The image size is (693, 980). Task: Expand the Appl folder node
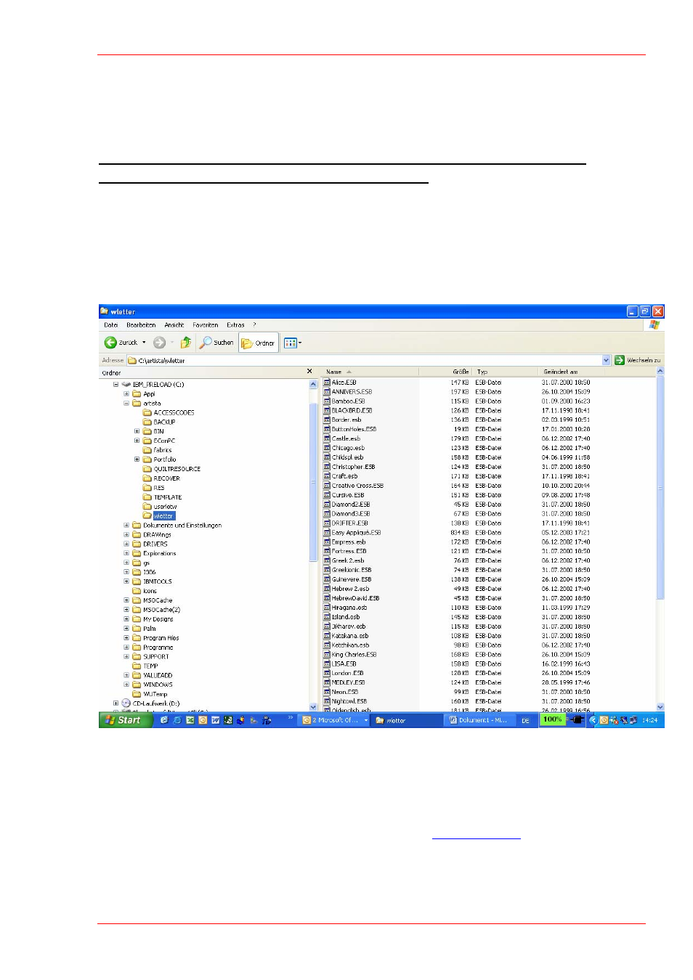126,394
